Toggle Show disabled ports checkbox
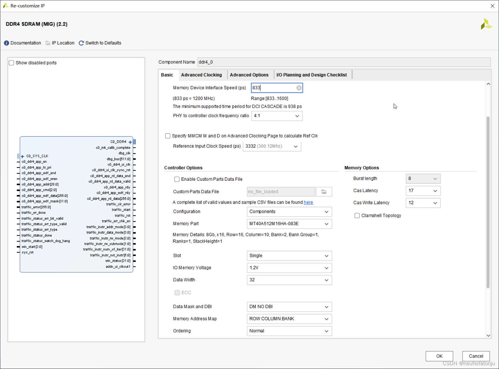499x369 pixels. 11,63
